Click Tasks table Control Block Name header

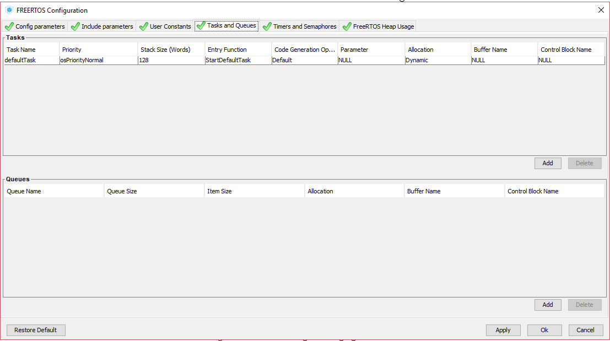[x=571, y=50]
